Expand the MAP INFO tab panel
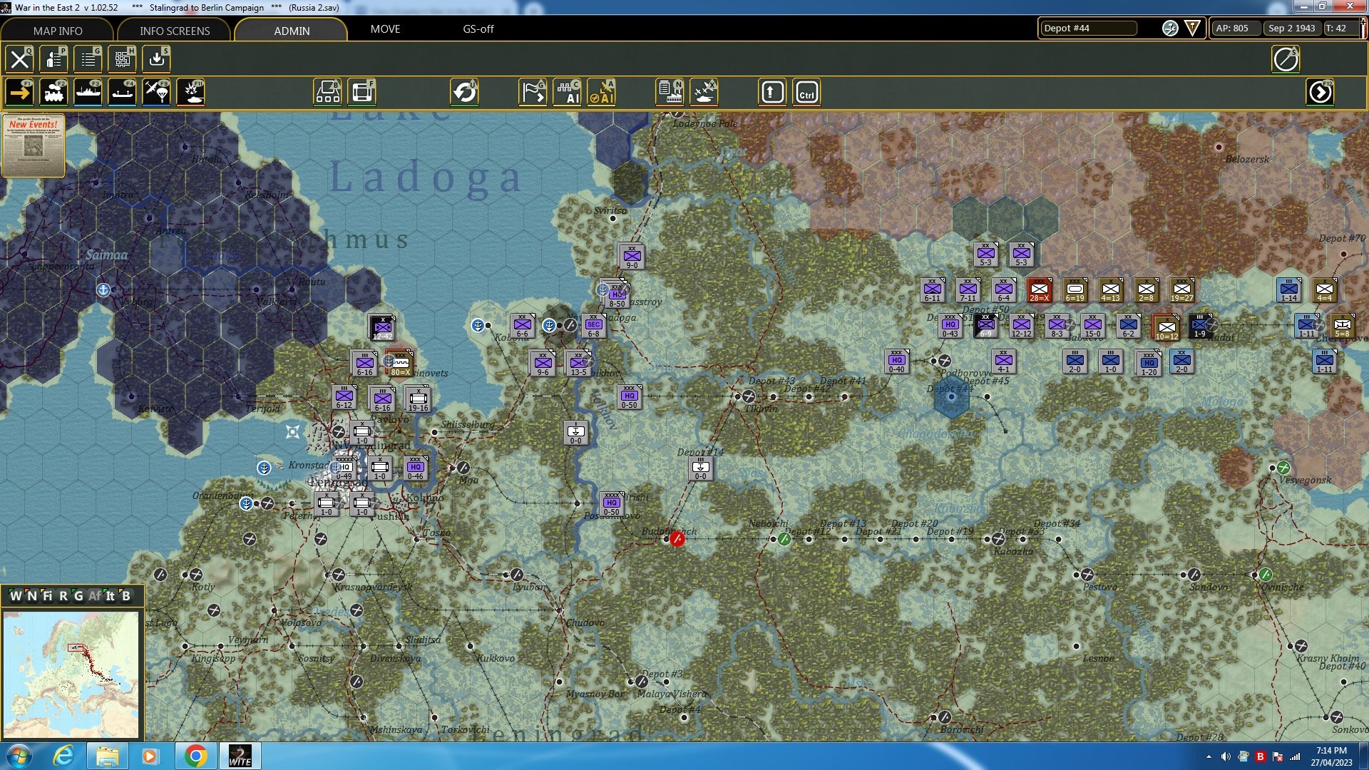This screenshot has height=770, width=1369. [58, 31]
